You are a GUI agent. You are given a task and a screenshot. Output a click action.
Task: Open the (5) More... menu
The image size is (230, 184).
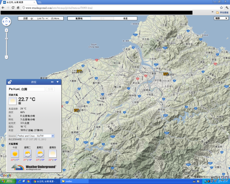pyautogui.click(x=56, y=18)
